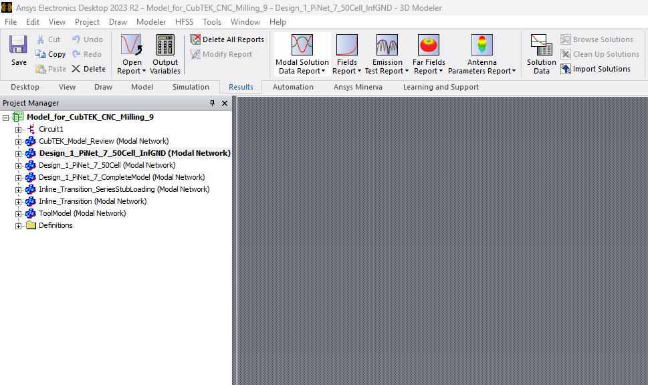The width and height of the screenshot is (648, 385).
Task: Click the Fields Report icon
Action: (346, 45)
